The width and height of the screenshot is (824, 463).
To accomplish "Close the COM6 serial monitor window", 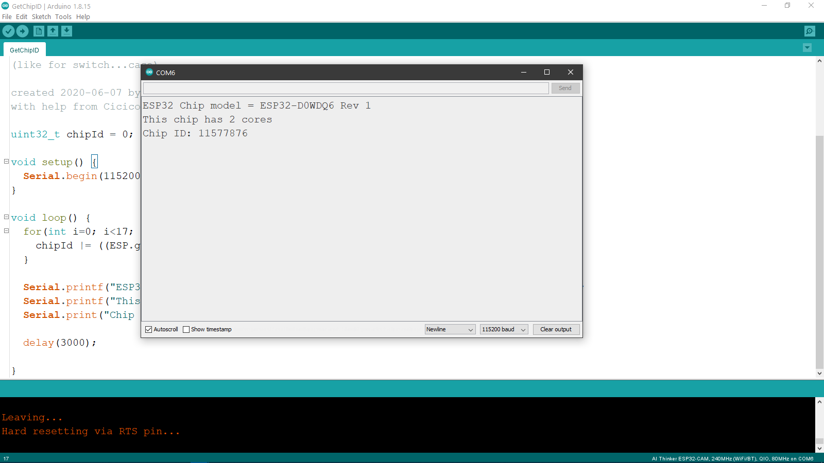I will click(571, 72).
